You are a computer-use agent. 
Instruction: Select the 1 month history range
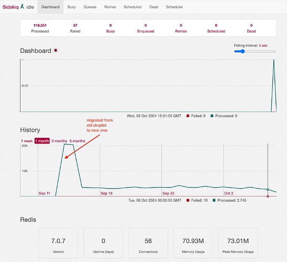point(42,141)
